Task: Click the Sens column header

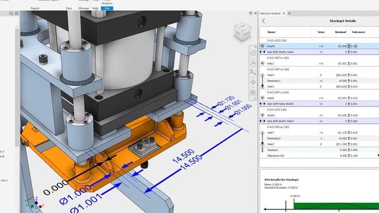Action: tap(321, 32)
